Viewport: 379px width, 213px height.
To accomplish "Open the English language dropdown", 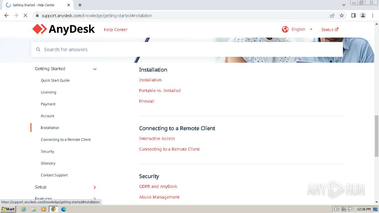I will point(302,29).
